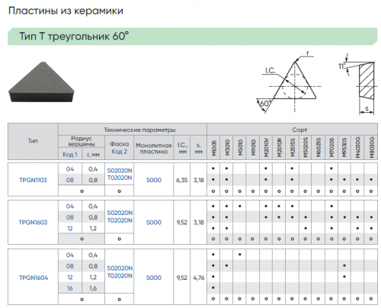Click the TPGN1103 type link
The height and width of the screenshot is (308, 381).
pos(33,180)
